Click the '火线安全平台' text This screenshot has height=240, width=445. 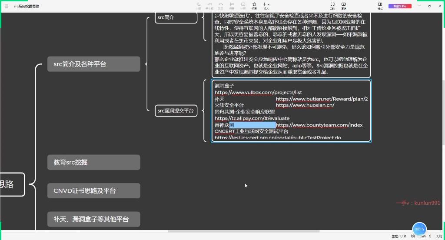(x=229, y=105)
